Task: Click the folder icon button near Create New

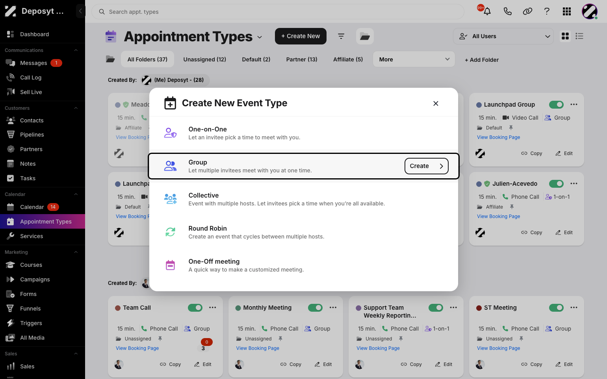Action: point(365,36)
